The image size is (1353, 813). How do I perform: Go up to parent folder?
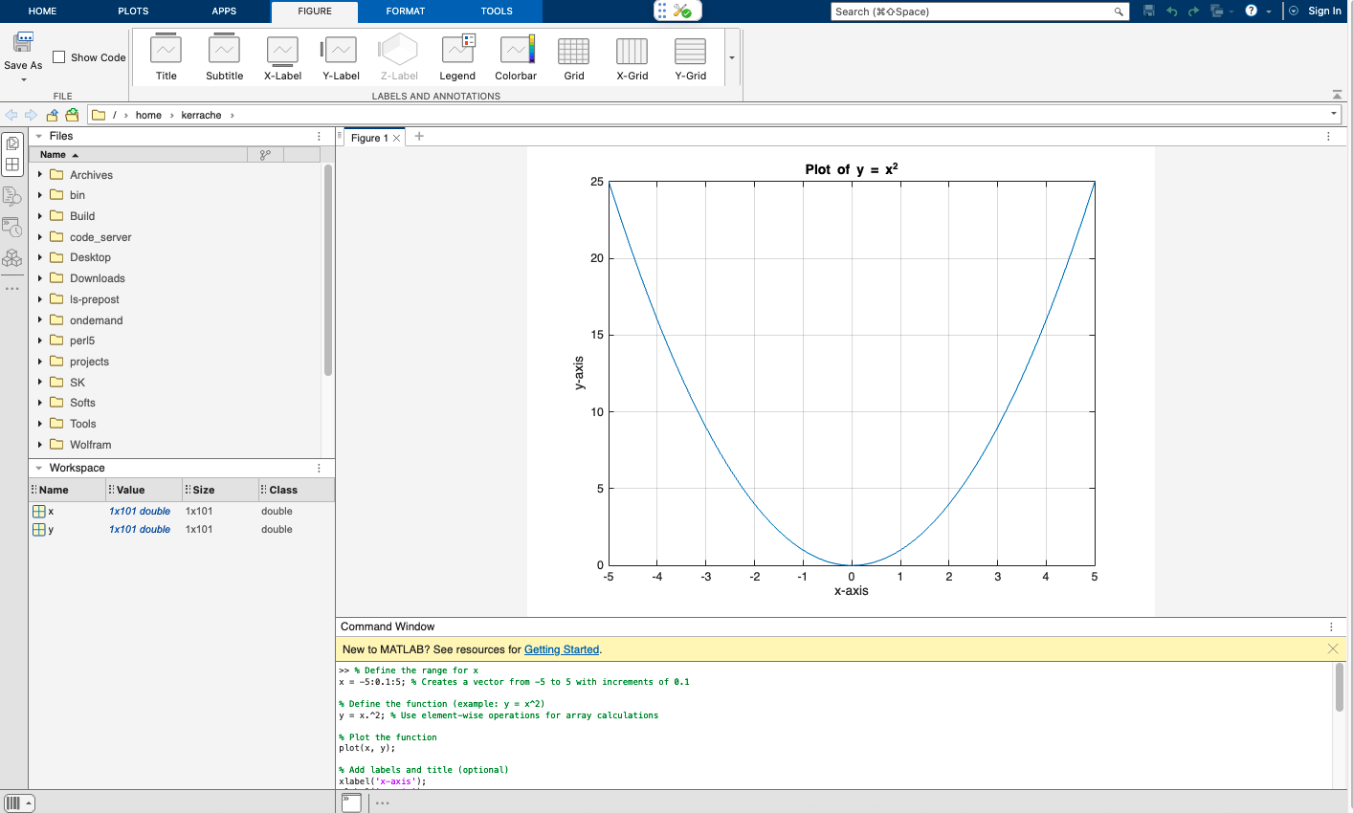(52, 115)
